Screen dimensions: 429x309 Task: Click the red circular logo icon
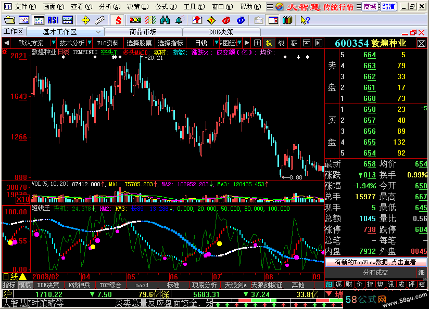pyautogui.click(x=226, y=20)
